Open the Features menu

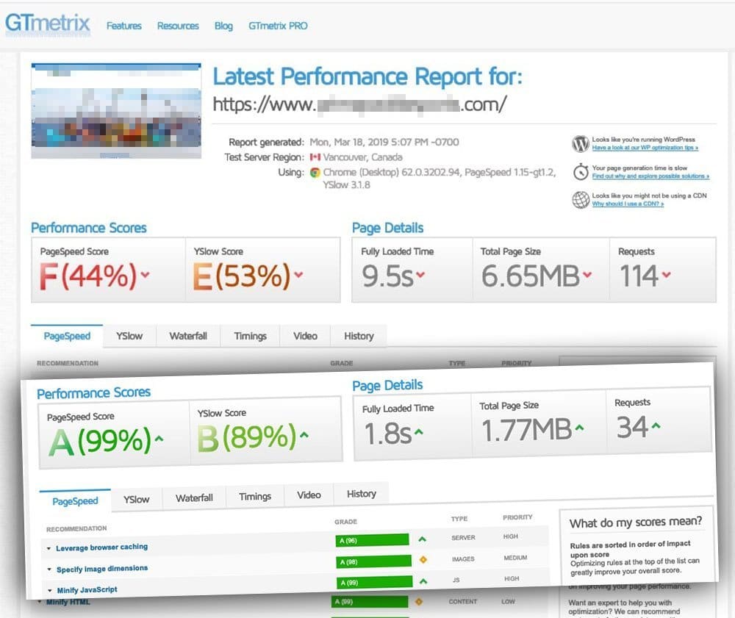(123, 26)
